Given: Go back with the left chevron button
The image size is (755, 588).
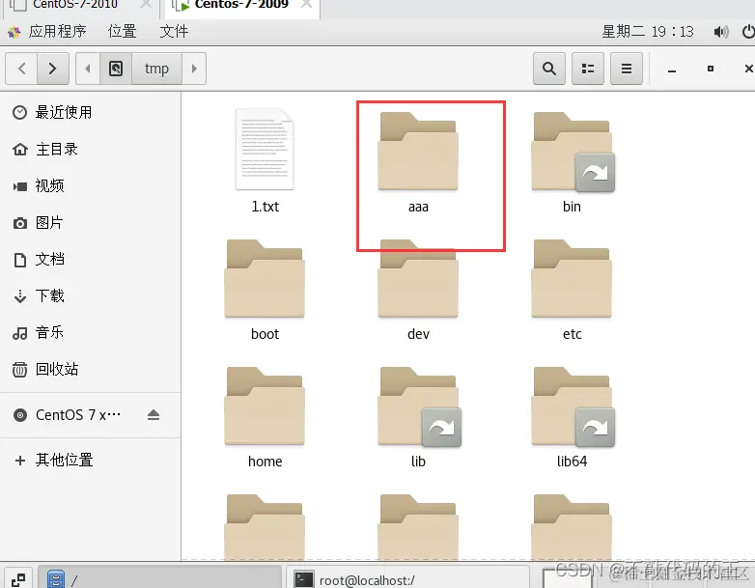Looking at the screenshot, I should click(21, 69).
